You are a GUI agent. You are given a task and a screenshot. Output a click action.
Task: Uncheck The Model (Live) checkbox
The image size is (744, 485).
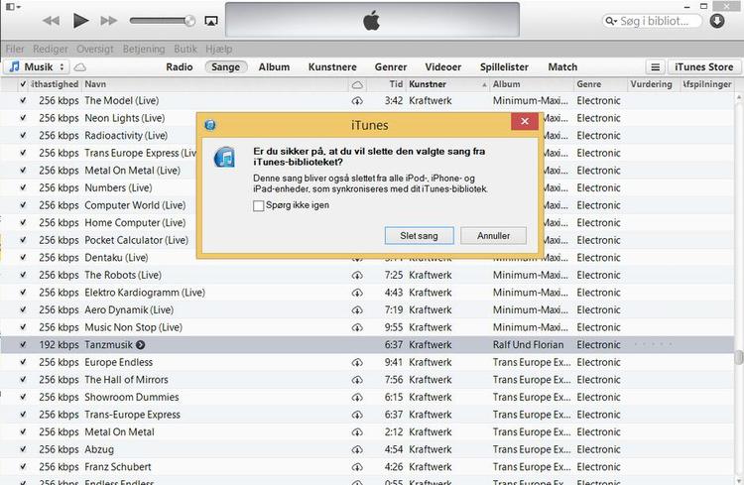(23, 100)
